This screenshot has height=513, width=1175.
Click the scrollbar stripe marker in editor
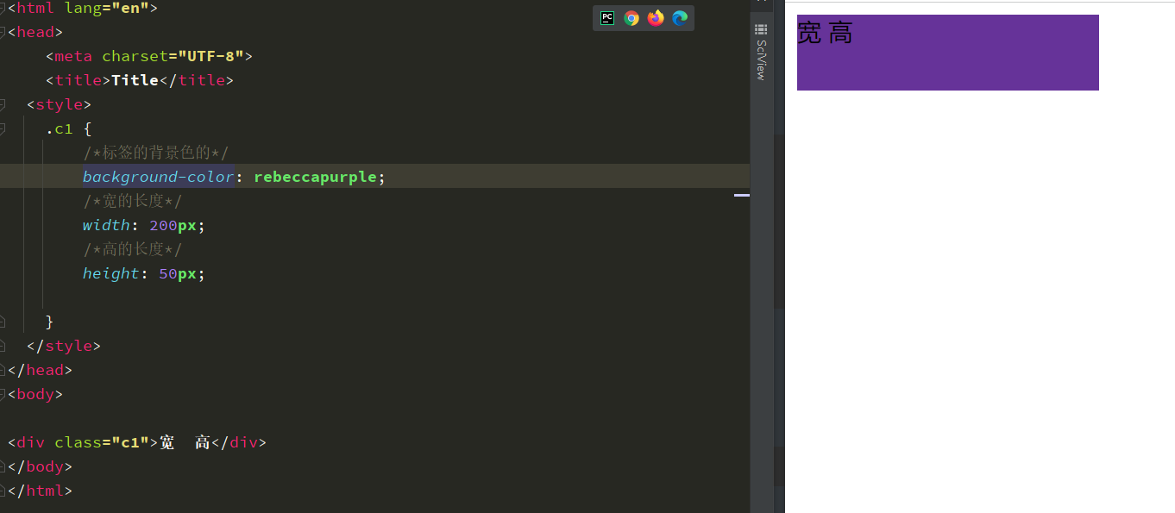[742, 196]
